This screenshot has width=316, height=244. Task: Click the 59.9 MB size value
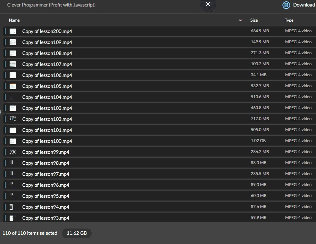click(x=259, y=218)
